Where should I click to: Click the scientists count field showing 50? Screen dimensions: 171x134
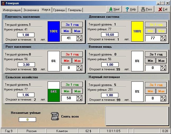pos(69,98)
